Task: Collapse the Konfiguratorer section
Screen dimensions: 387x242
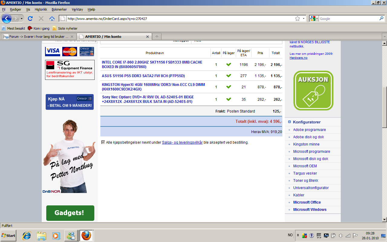Action: point(289,122)
